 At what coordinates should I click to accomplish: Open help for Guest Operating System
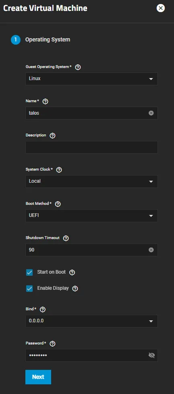pyautogui.click(x=78, y=67)
